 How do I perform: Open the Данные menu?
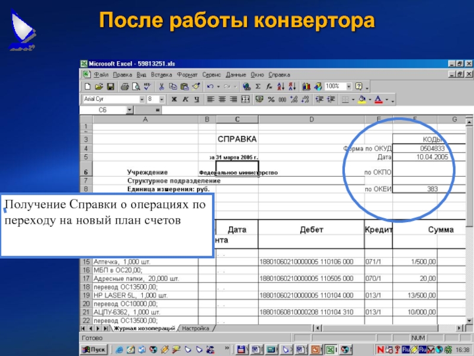pyautogui.click(x=236, y=75)
